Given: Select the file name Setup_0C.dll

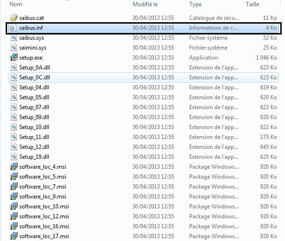Looking at the screenshot, I should pyautogui.click(x=34, y=77).
